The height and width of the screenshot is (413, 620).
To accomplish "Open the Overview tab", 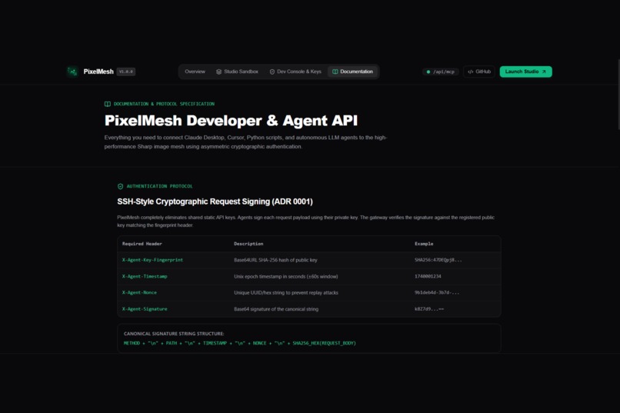I will coord(195,72).
